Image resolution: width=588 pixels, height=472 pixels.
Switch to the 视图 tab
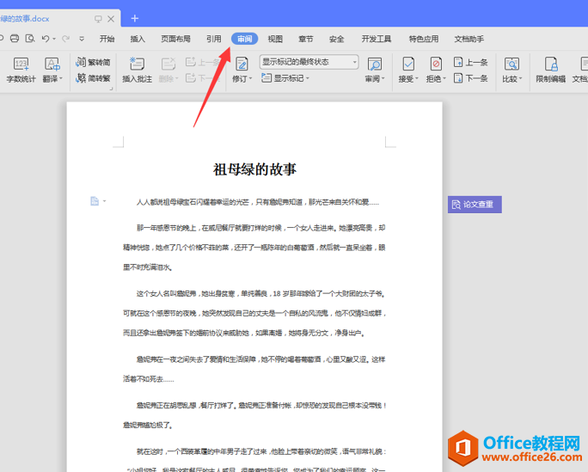coord(275,39)
